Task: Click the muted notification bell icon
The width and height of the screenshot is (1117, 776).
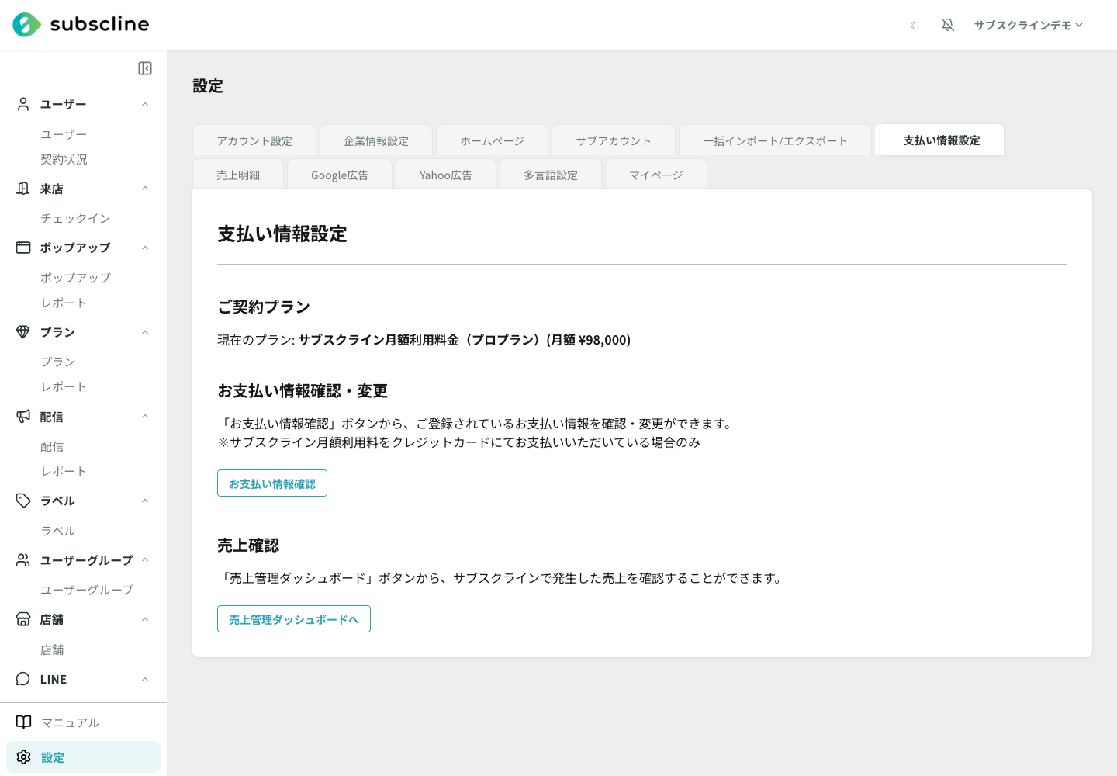Action: 948,25
